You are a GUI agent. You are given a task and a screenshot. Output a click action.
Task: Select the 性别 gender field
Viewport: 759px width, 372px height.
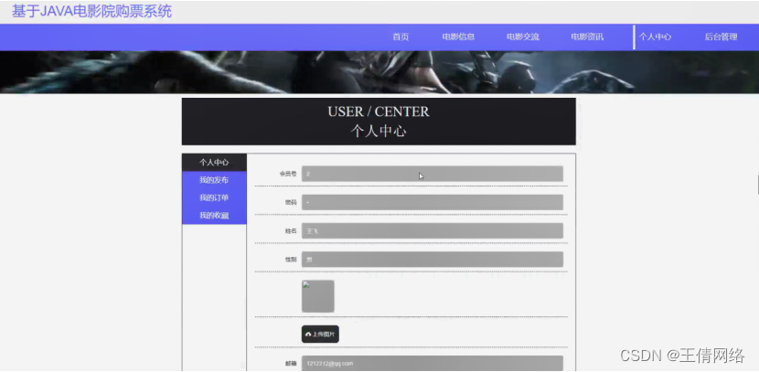pyautogui.click(x=432, y=260)
